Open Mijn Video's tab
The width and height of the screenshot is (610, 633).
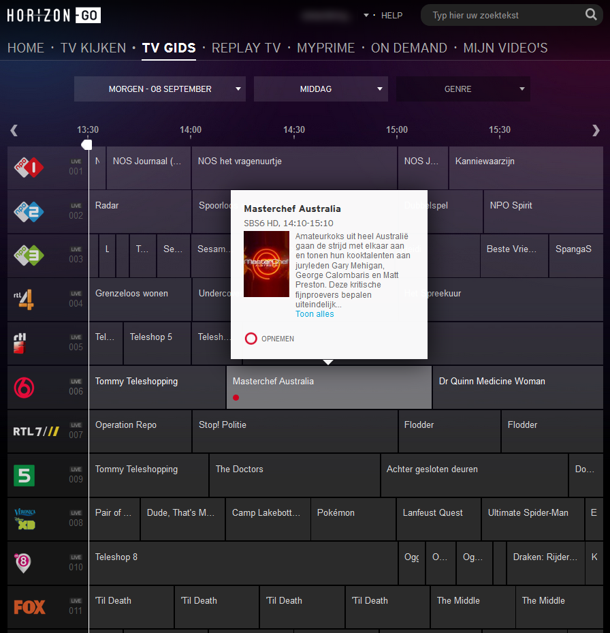(505, 48)
